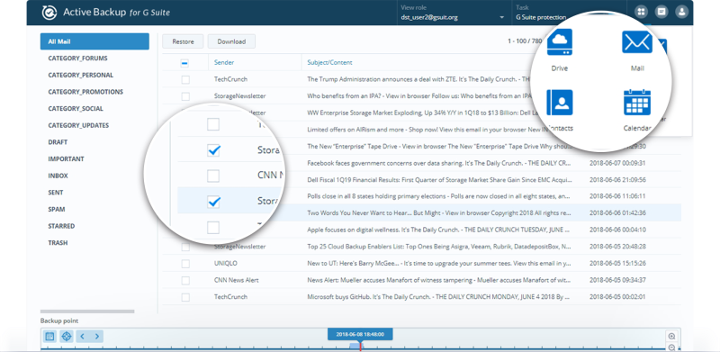The image size is (720, 352).
Task: Click the date 2018-06-05 20:48:28
Action: (x=617, y=247)
